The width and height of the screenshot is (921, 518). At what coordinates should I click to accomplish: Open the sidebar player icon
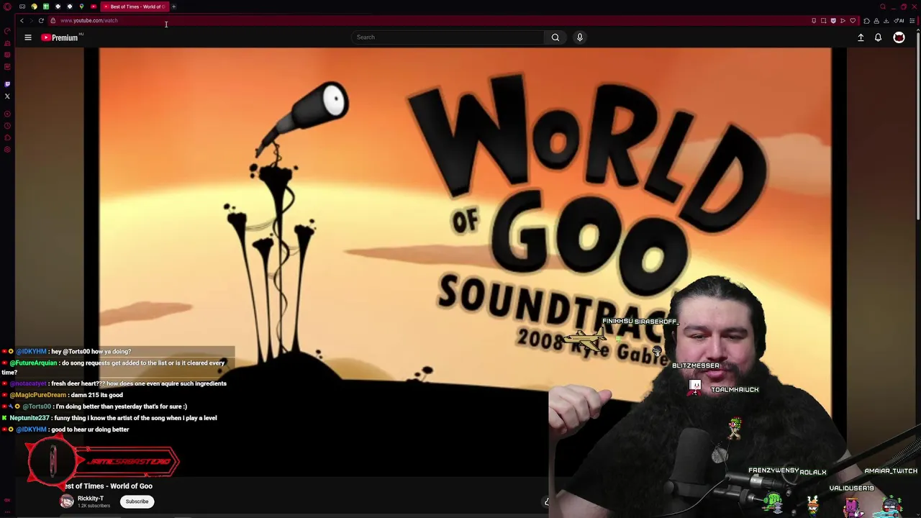tap(7, 114)
